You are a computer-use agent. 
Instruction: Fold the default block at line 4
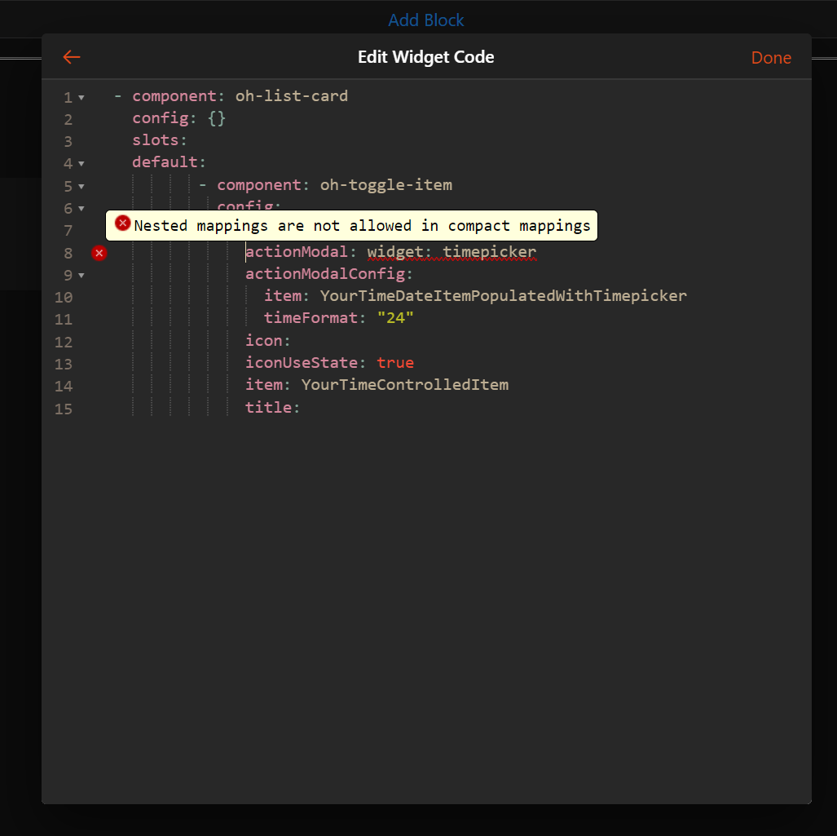[x=81, y=164]
